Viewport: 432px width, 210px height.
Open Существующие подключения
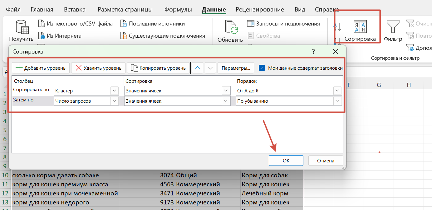(163, 36)
